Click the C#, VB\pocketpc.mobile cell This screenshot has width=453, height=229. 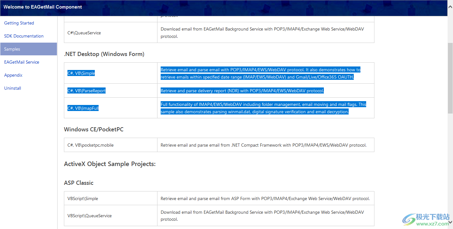[x=111, y=145]
